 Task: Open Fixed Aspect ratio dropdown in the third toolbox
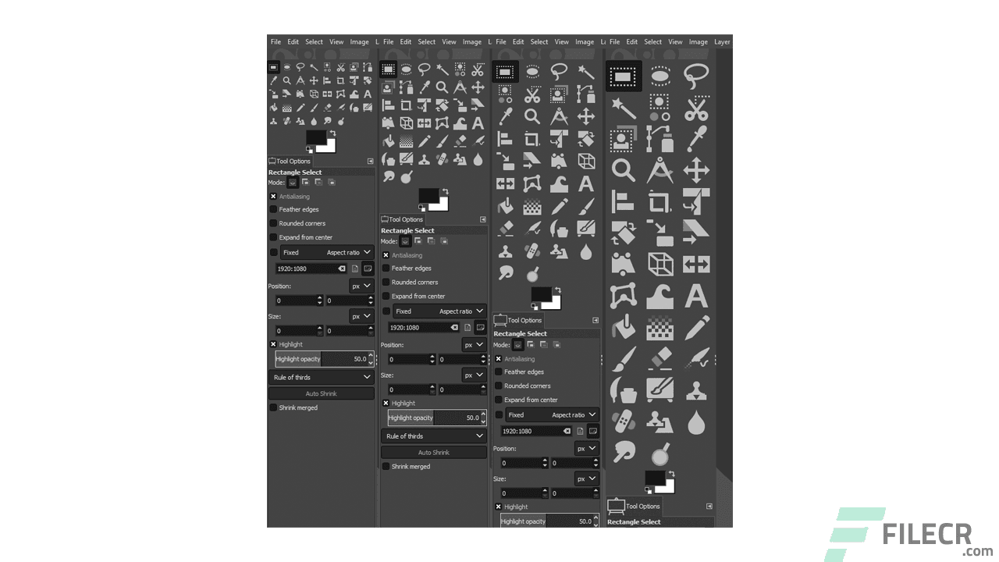click(x=552, y=415)
